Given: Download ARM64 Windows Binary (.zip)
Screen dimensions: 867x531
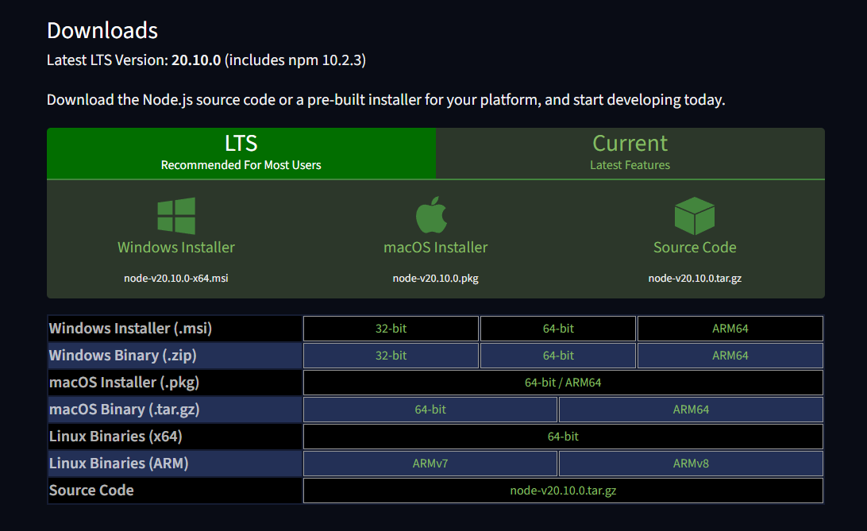Looking at the screenshot, I should coord(730,356).
